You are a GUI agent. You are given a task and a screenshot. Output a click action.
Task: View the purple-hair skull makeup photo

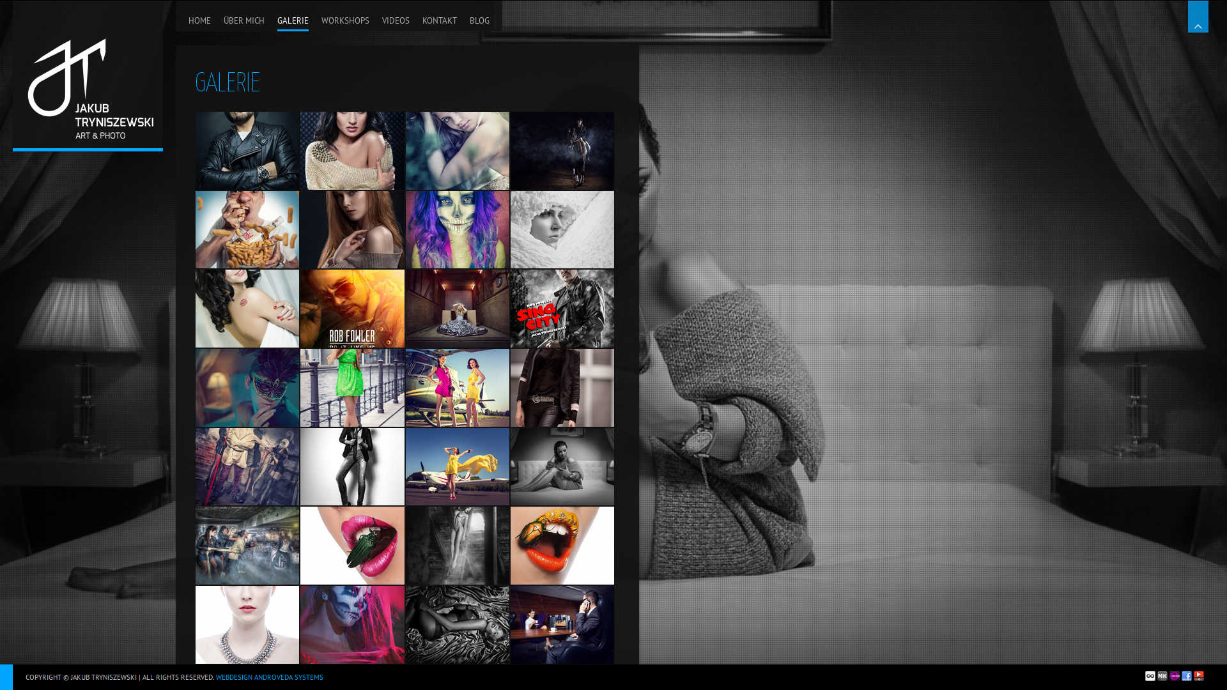click(x=457, y=229)
